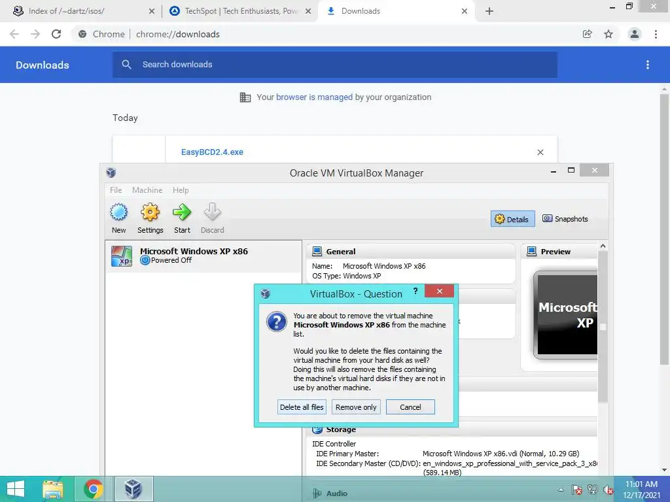The width and height of the screenshot is (670, 502).
Task: Click the browser forward arrow
Action: [35, 34]
